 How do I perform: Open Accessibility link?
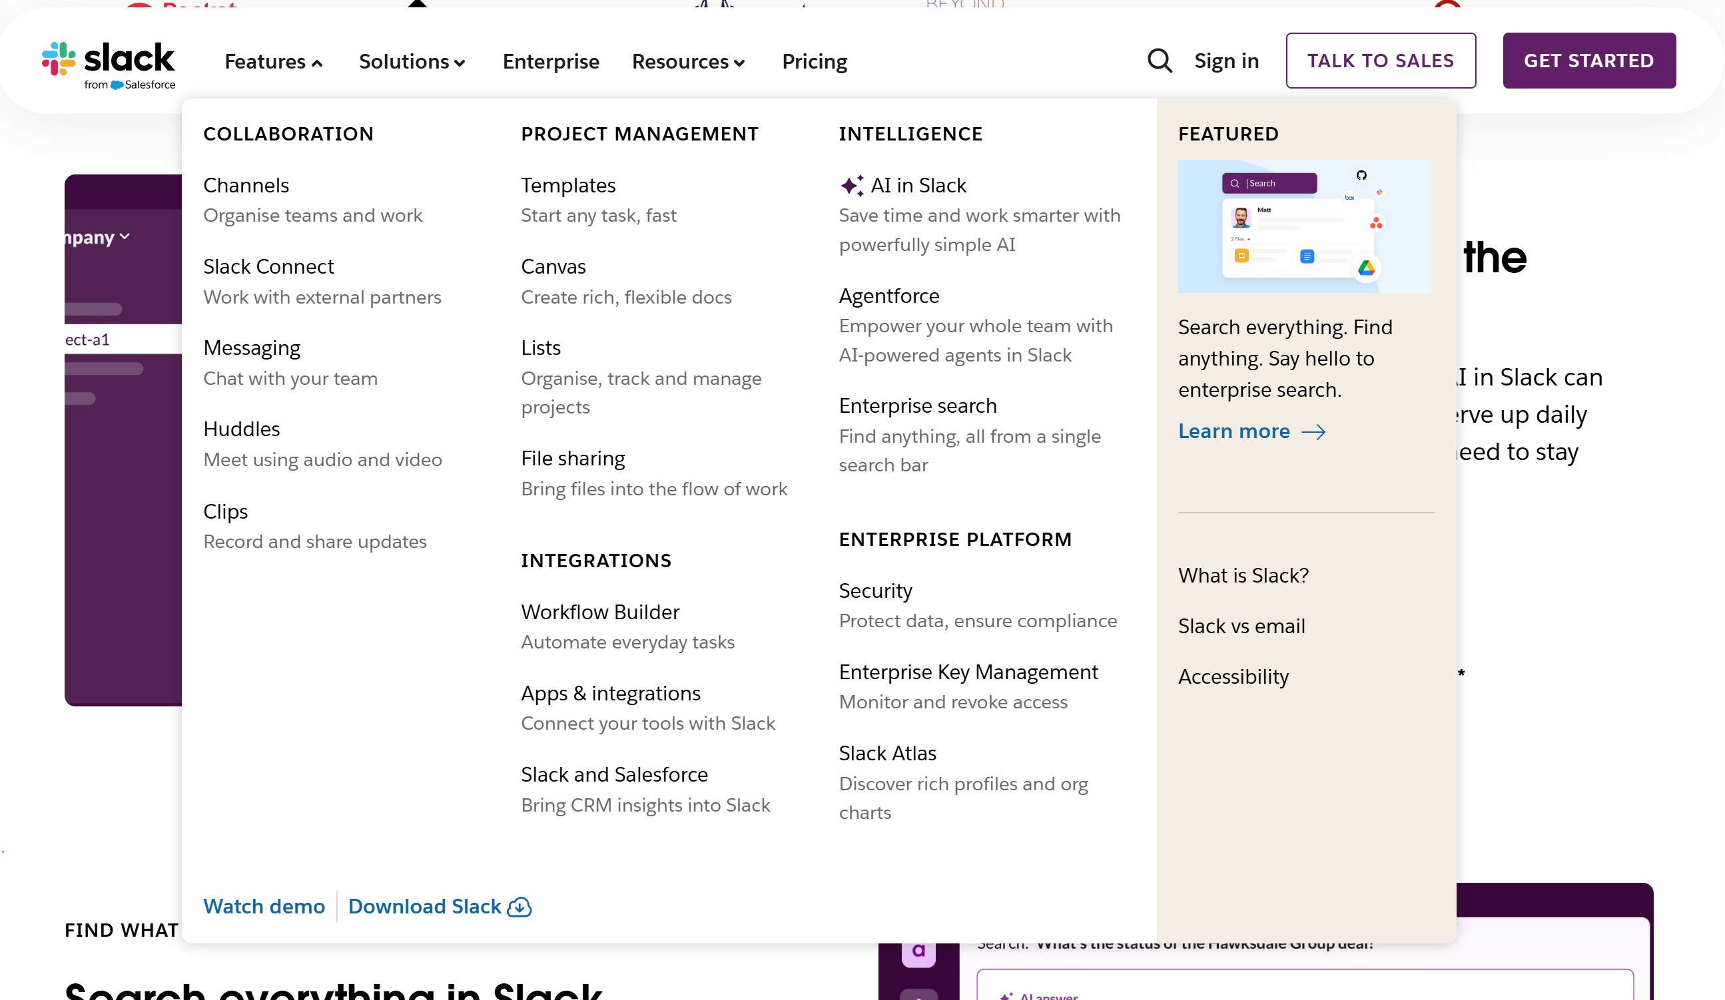point(1233,677)
